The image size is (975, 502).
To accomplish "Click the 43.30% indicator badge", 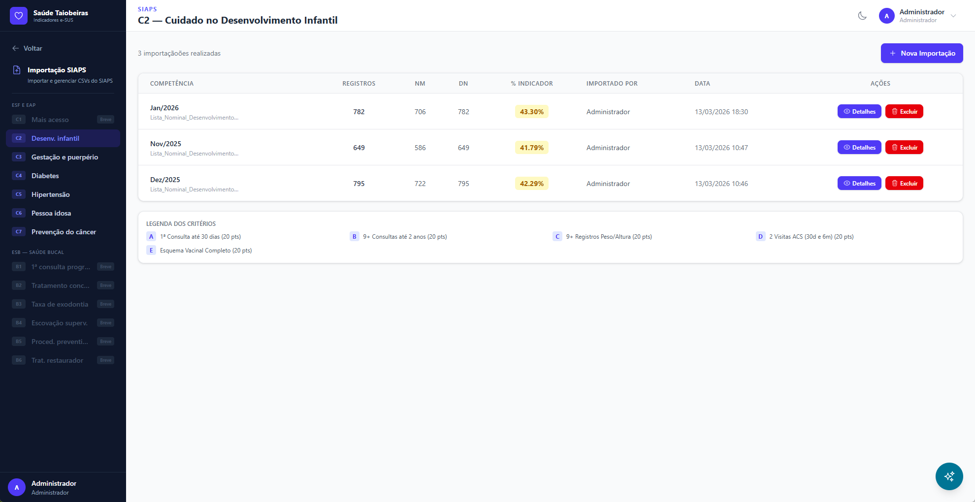I will [x=531, y=112].
